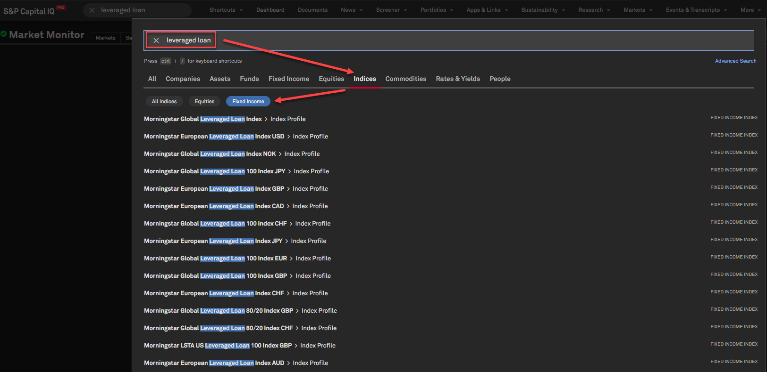Open the Shortcuts dropdown menu
Image resolution: width=767 pixels, height=372 pixels.
point(226,10)
